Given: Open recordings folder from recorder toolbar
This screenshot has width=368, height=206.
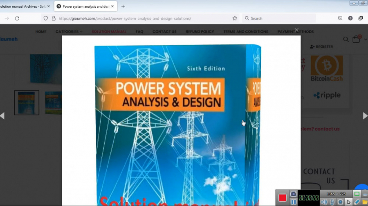Looking at the screenshot, I should pyautogui.click(x=365, y=202).
